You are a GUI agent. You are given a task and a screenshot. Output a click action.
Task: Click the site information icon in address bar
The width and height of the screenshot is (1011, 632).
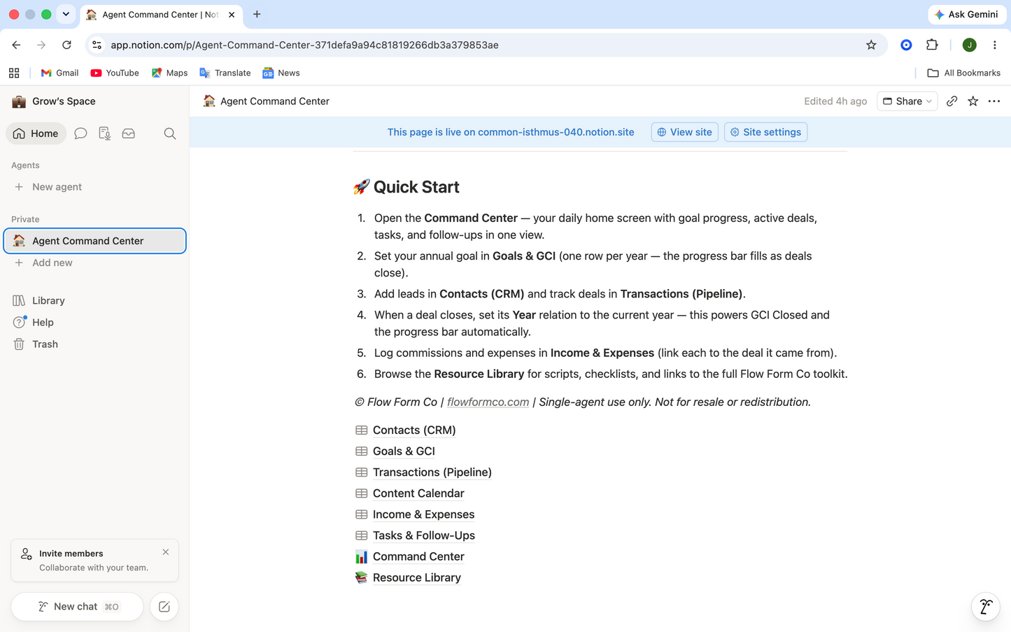pyautogui.click(x=97, y=45)
